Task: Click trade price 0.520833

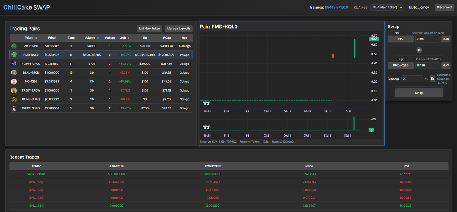Action: [x=309, y=174]
